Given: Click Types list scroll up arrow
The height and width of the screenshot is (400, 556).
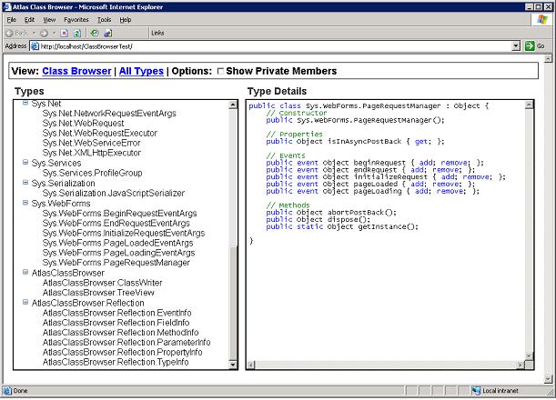Looking at the screenshot, I should click(233, 105).
